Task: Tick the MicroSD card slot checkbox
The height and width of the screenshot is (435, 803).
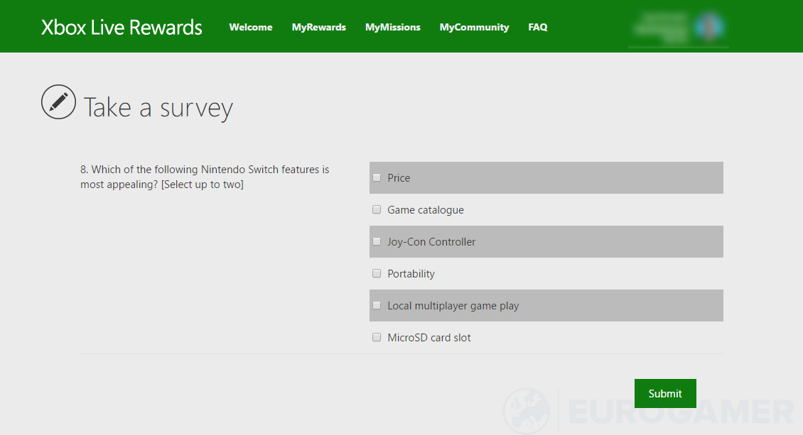Action: click(x=377, y=337)
